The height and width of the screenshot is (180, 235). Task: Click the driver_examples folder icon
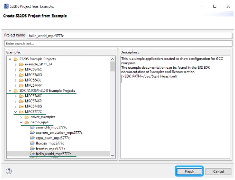[x=27, y=117]
